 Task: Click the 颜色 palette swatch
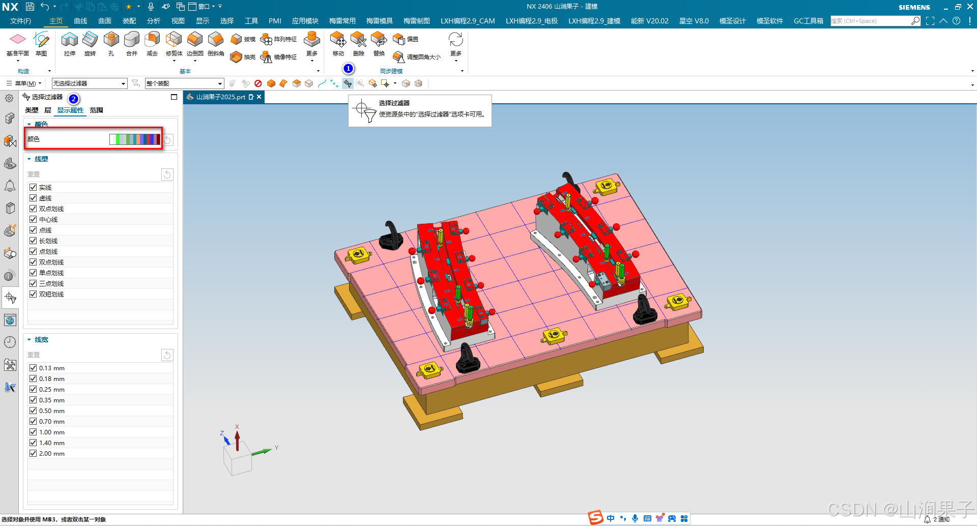pyautogui.click(x=135, y=139)
